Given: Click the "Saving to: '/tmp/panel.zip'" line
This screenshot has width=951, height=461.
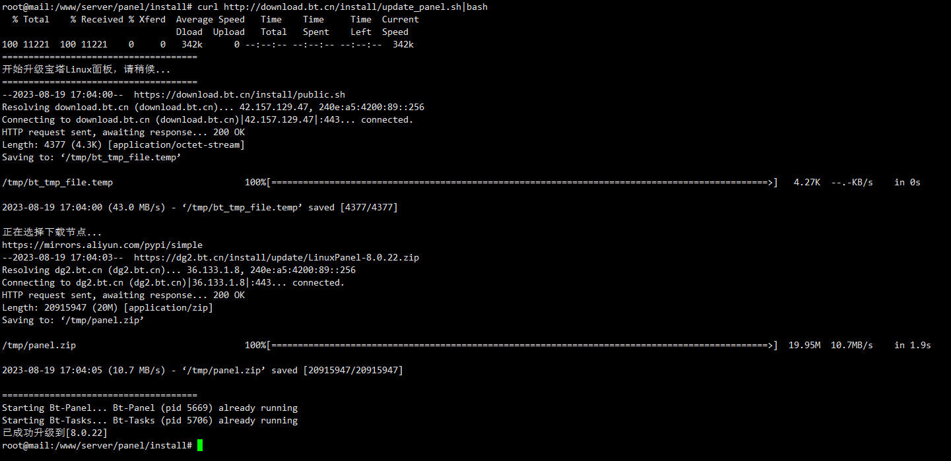Looking at the screenshot, I should [x=73, y=320].
